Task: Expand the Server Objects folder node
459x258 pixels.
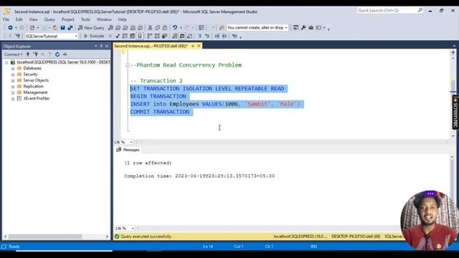Action: [x=13, y=80]
